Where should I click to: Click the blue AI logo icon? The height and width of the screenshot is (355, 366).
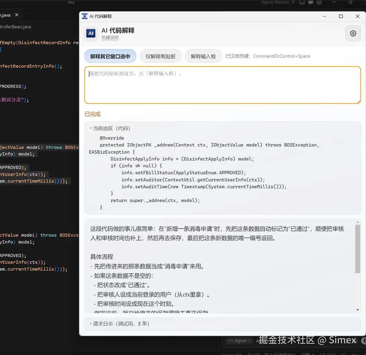pyautogui.click(x=91, y=34)
